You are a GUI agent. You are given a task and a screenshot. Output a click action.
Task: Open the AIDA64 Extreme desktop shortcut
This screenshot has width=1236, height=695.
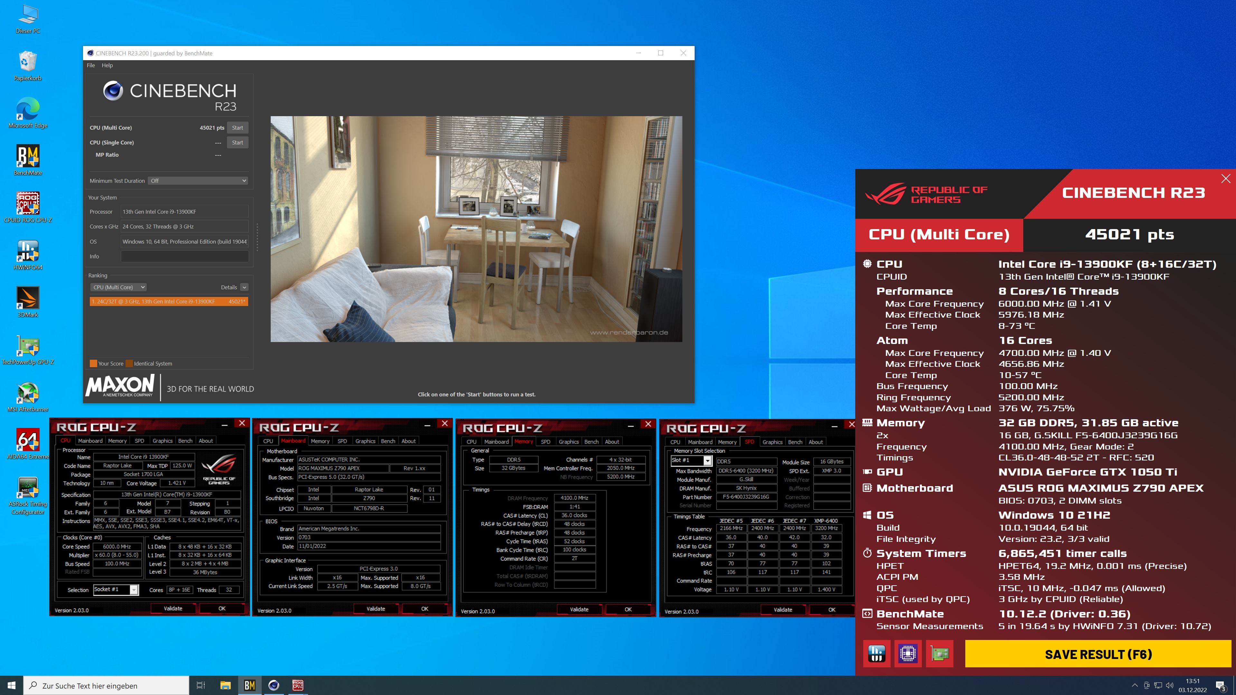pos(28,444)
